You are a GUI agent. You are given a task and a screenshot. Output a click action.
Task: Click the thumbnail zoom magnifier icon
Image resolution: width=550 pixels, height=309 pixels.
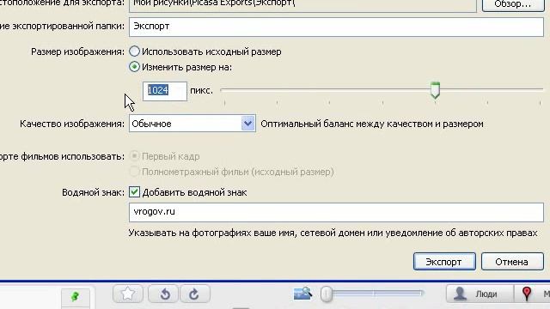(x=302, y=294)
